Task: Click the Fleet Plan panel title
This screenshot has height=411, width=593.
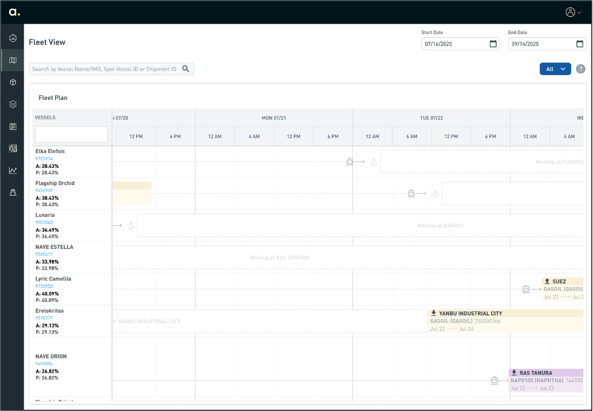Action: [x=53, y=98]
